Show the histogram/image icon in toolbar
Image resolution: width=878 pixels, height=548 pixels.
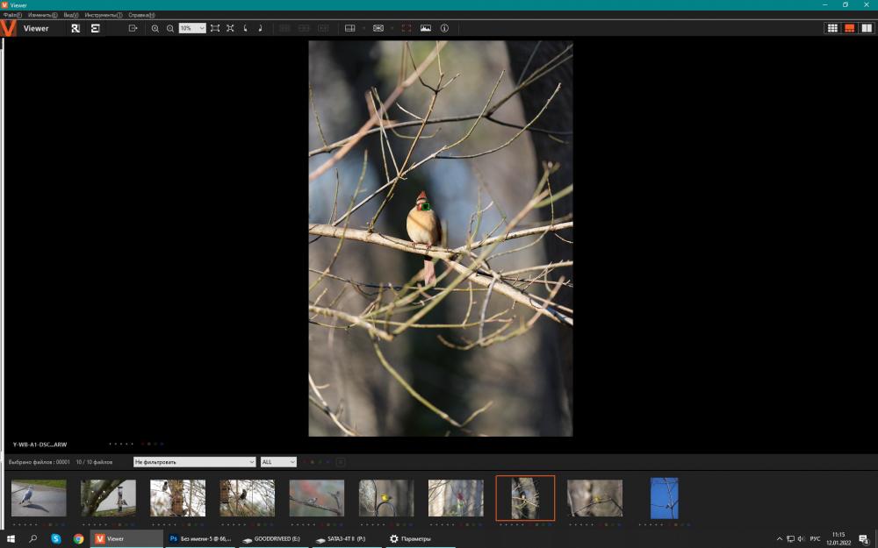pos(426,28)
